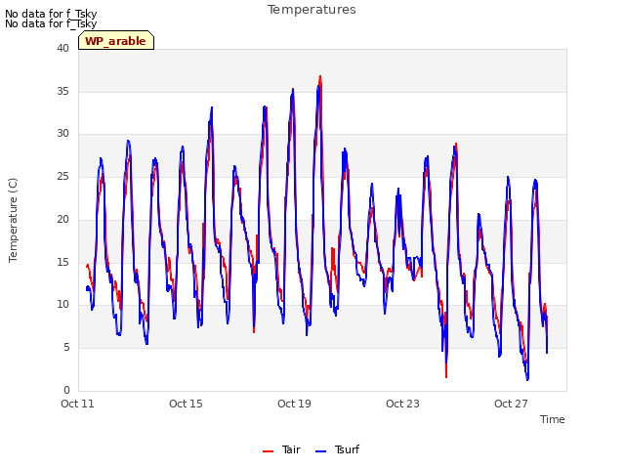Click the lowest red Tair dip near 2 degrees
This screenshot has height=469, width=625.
pos(446,375)
